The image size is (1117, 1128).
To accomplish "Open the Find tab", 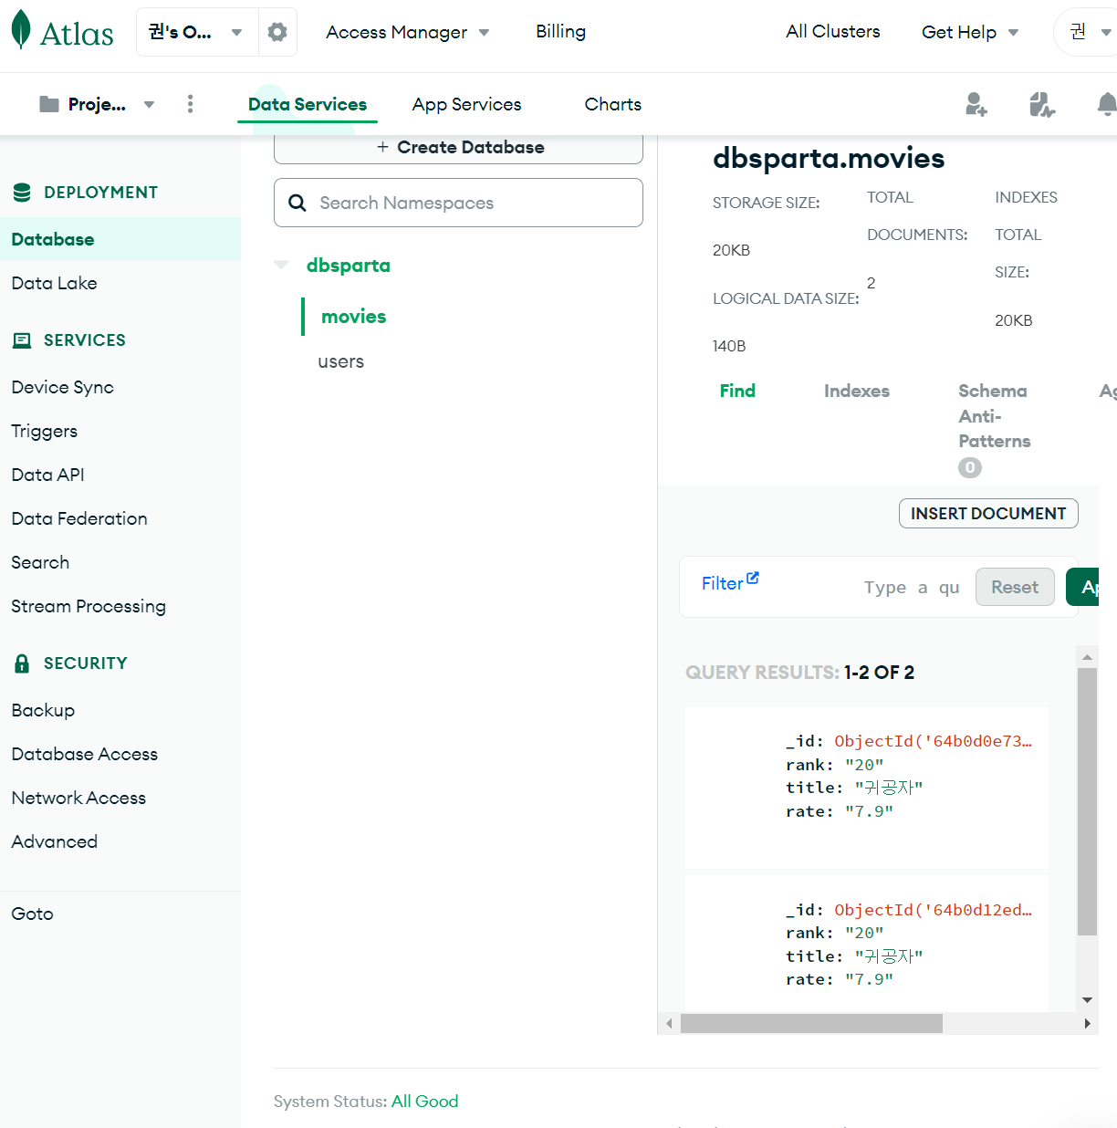I will (x=737, y=391).
